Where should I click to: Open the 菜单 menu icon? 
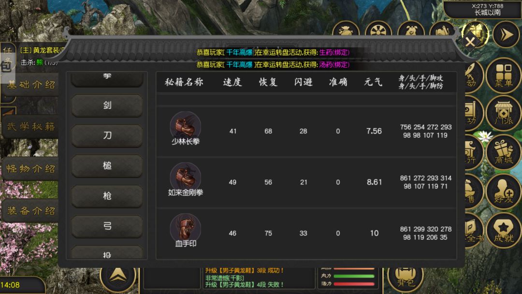click(x=503, y=75)
